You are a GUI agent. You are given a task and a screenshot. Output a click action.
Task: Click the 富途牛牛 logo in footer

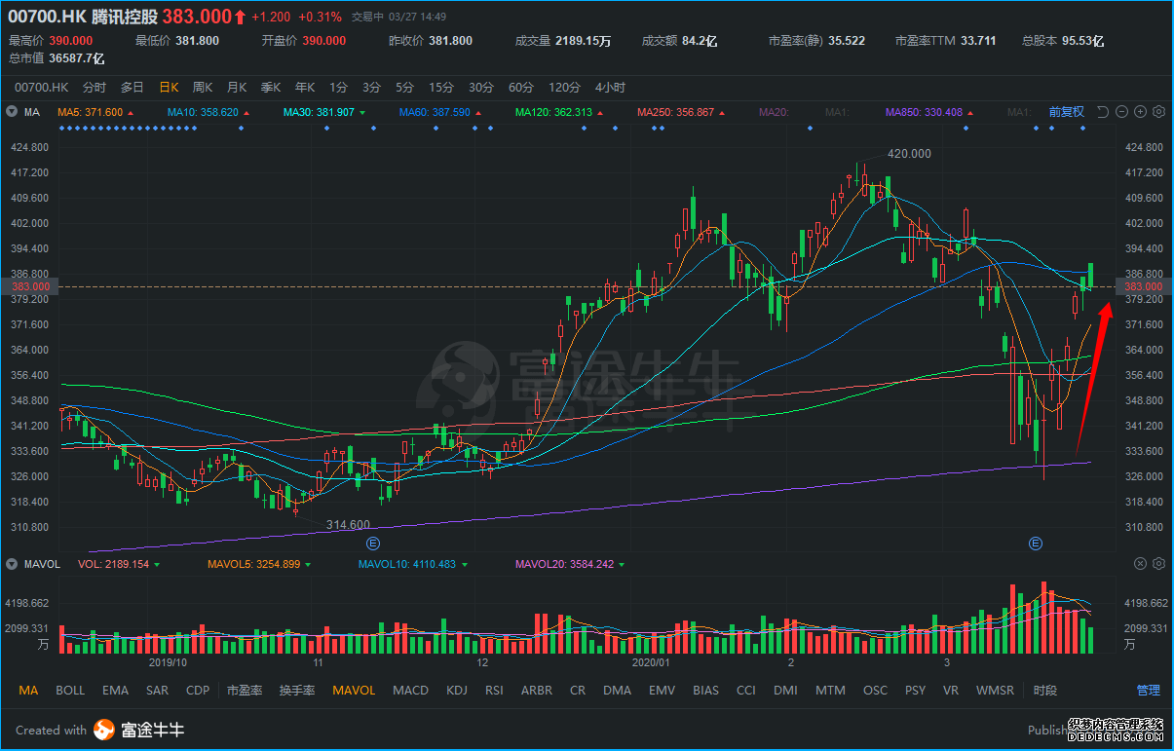pyautogui.click(x=139, y=730)
